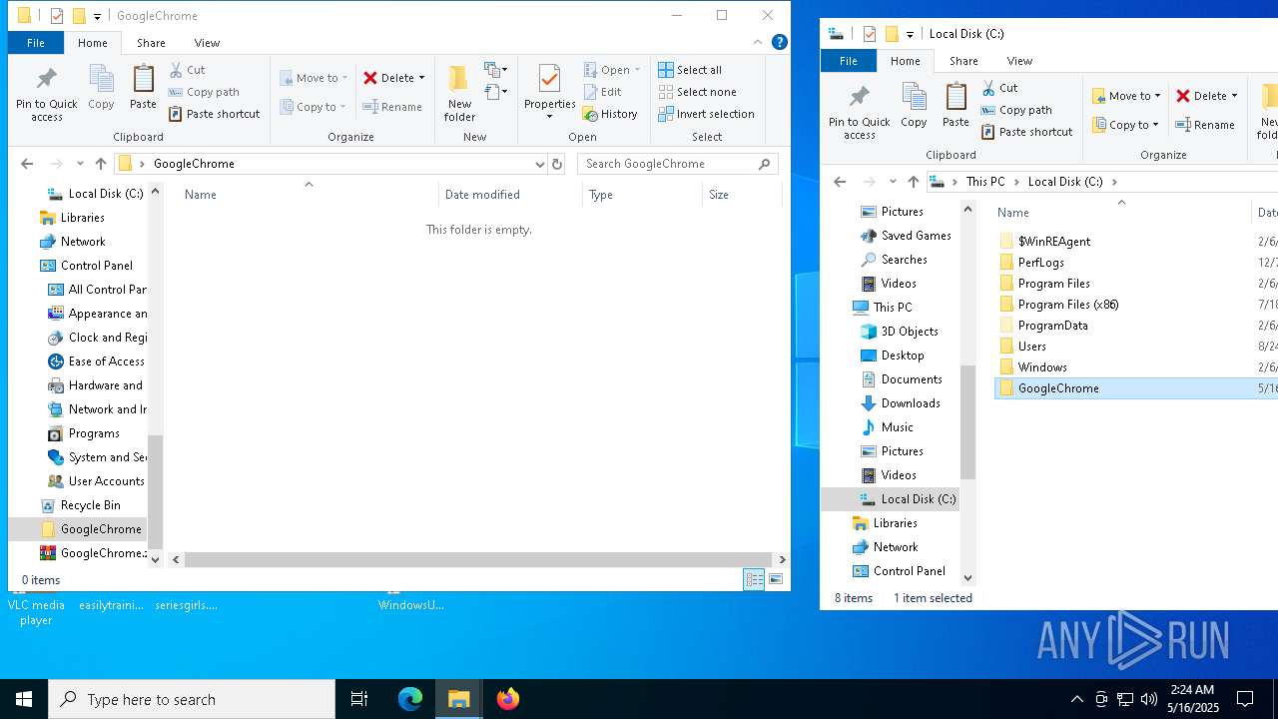Select Recycle Bin in GoogleChrome window tree
Screen dimensions: 1278x719
click(90, 505)
